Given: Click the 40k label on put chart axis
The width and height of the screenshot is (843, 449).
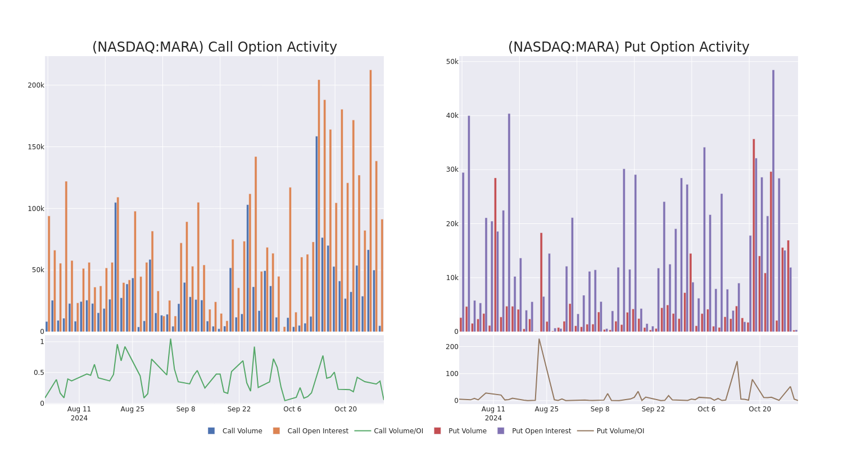Looking at the screenshot, I should point(452,116).
